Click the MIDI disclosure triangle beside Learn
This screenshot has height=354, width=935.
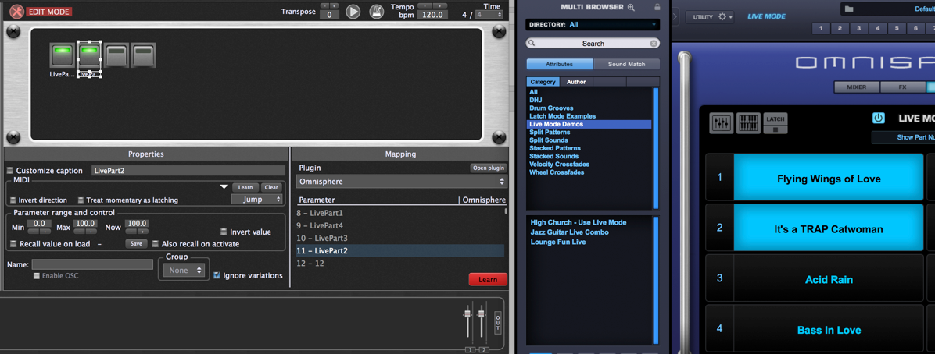[x=224, y=187]
